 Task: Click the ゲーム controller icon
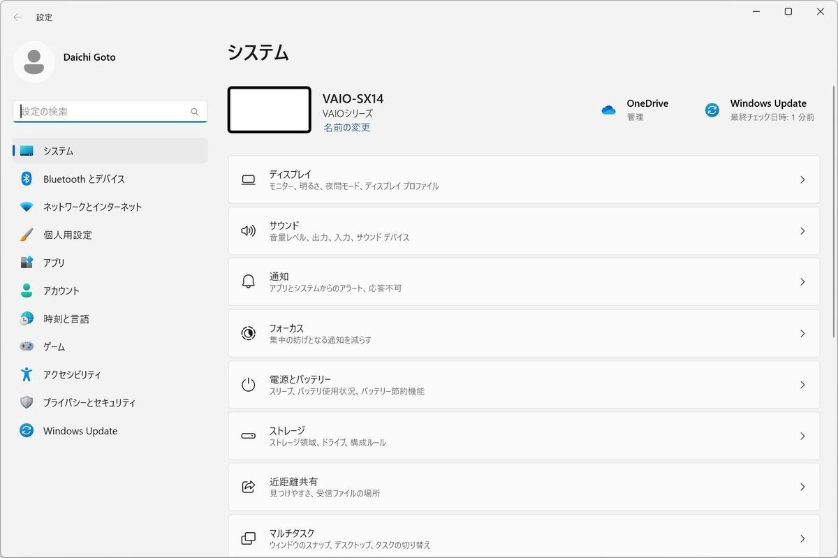[x=27, y=346]
